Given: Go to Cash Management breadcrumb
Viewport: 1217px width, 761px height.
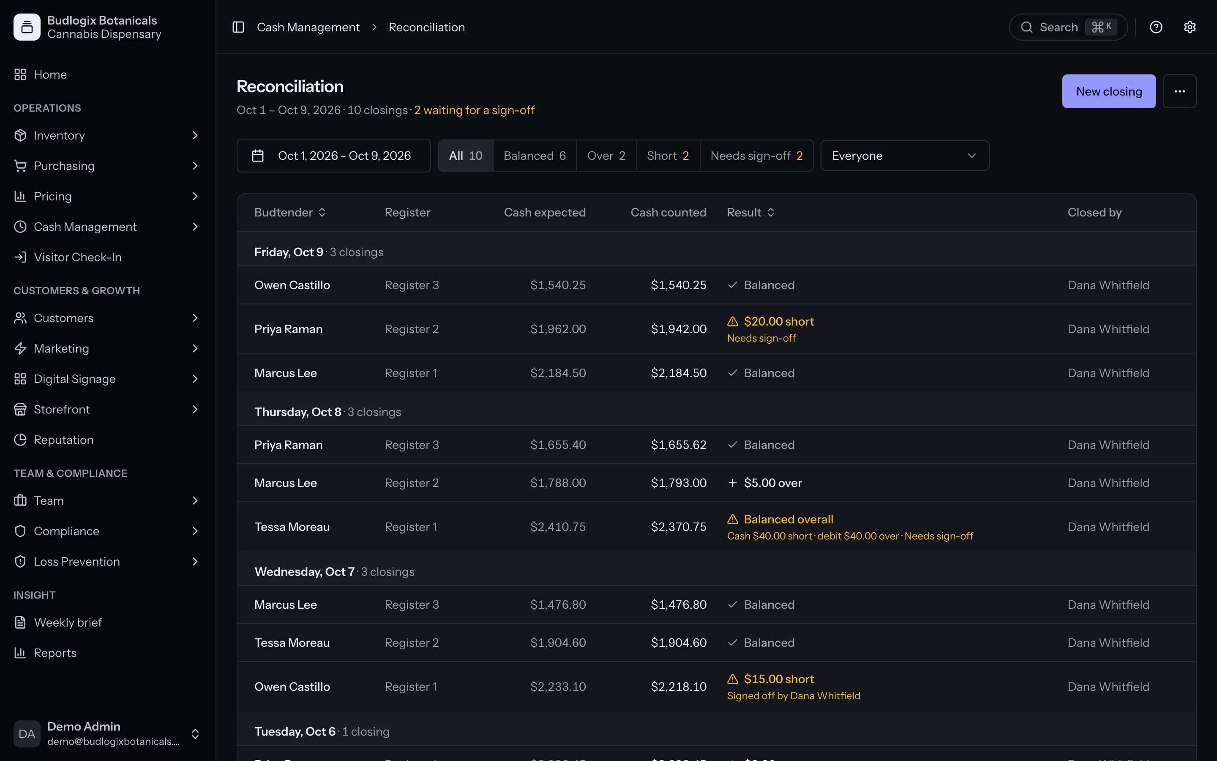Looking at the screenshot, I should pos(308,27).
